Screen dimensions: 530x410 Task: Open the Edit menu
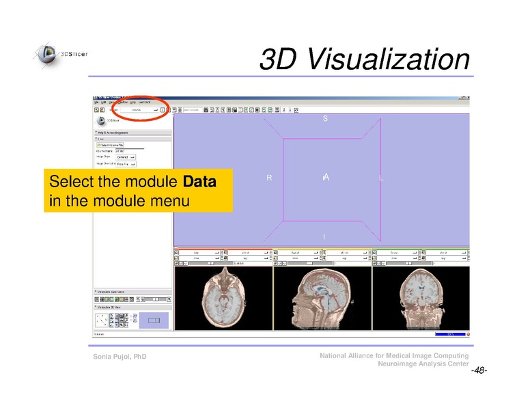coord(103,102)
